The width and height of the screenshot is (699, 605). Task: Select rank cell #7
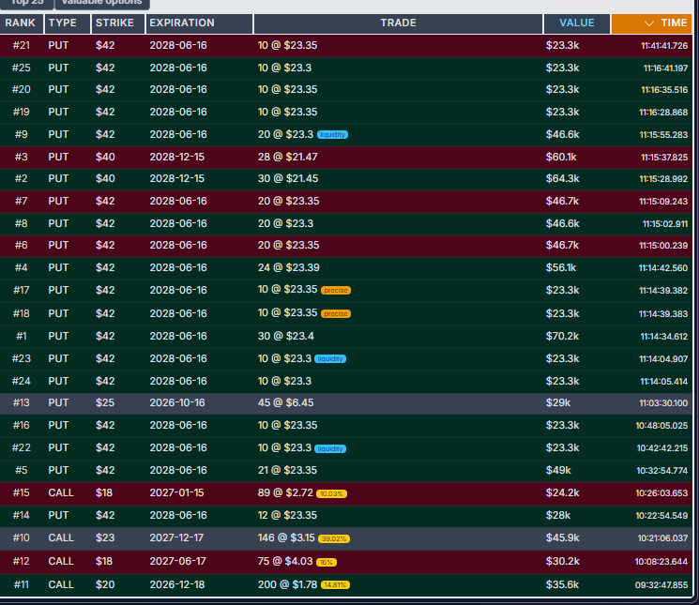click(x=22, y=201)
